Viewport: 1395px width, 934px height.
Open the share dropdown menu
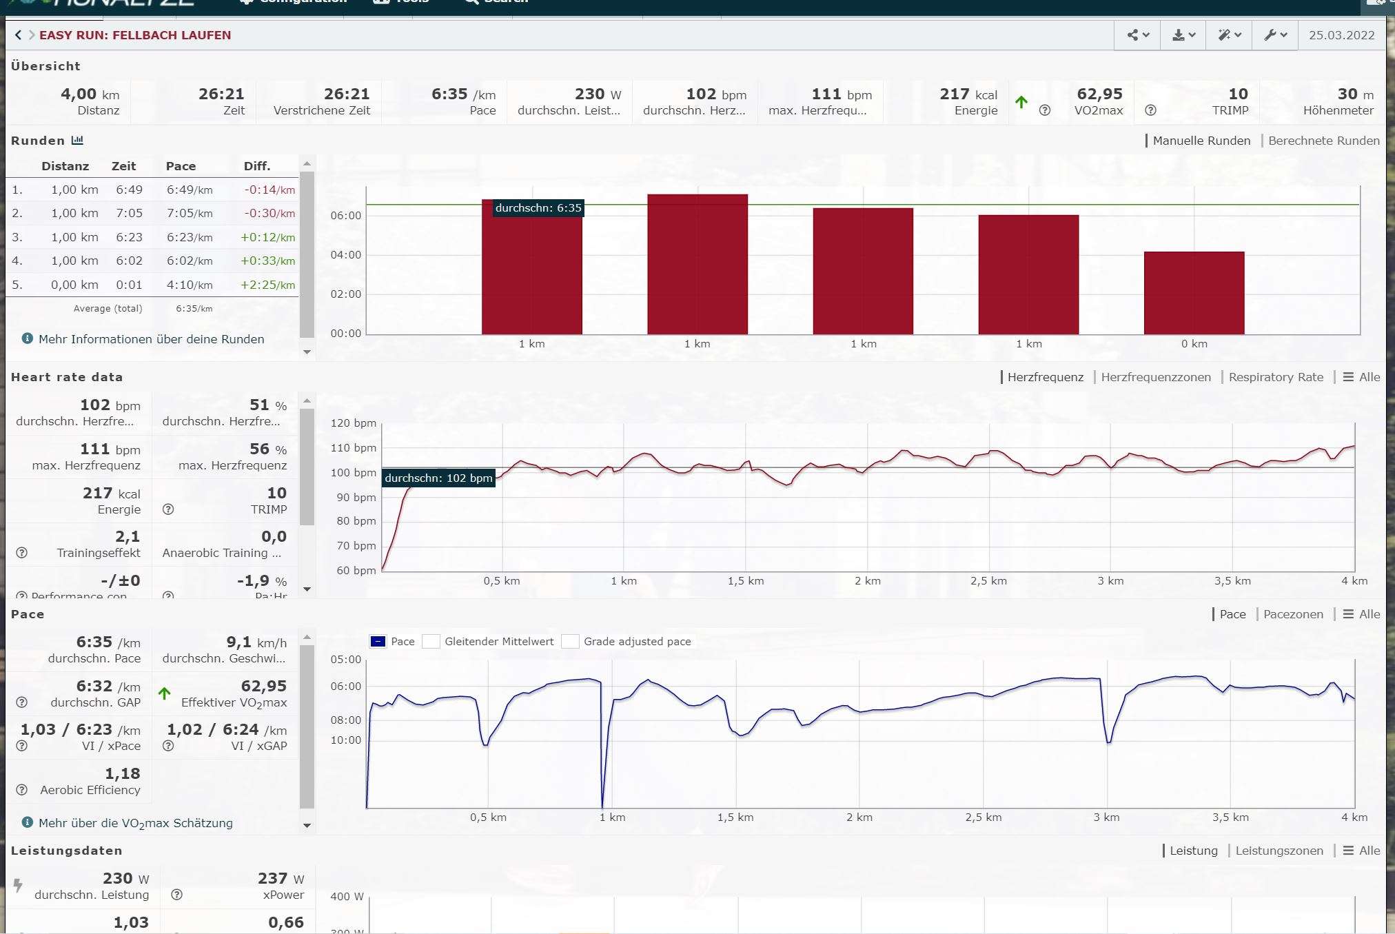tap(1138, 35)
